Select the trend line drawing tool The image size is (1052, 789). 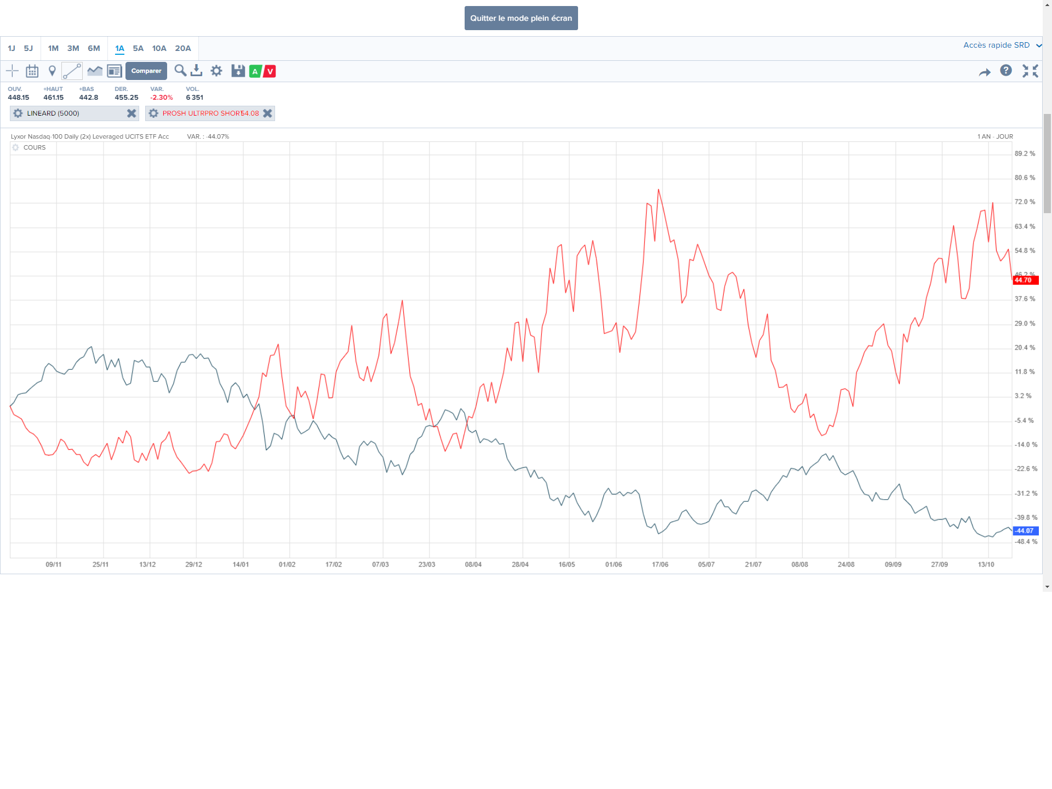[x=72, y=71]
